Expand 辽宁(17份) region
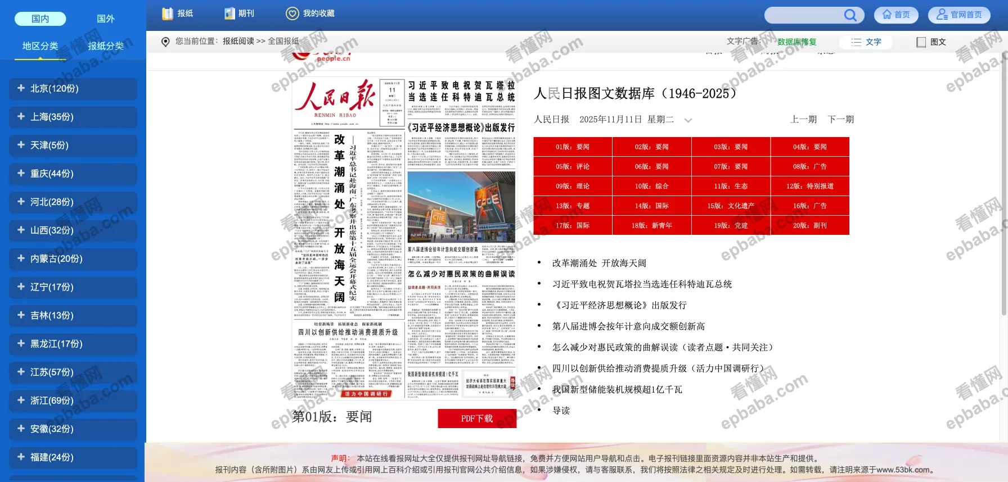1008x482 pixels. coord(73,287)
